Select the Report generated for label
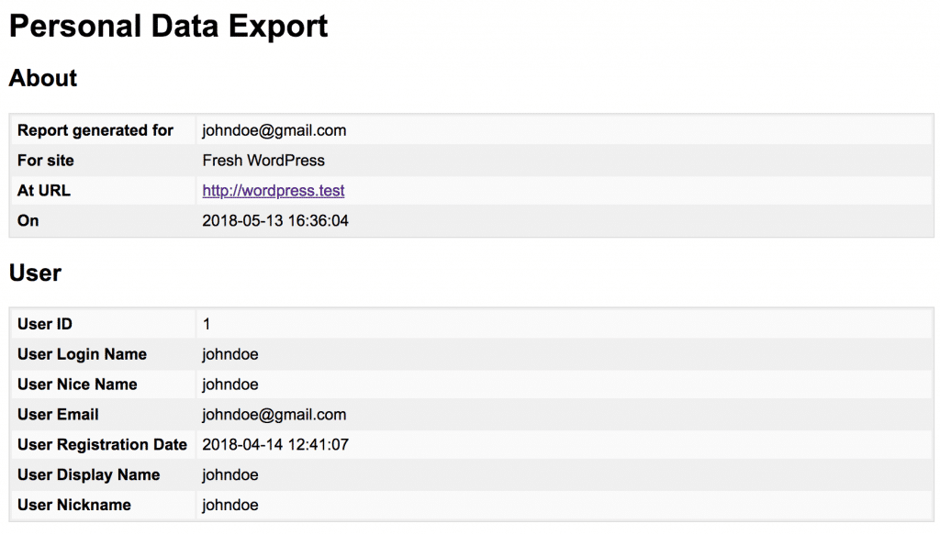Screen dimensions: 940x535 click(x=95, y=130)
